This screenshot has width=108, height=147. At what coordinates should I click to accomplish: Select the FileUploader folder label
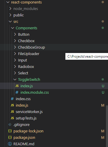tap(29, 54)
